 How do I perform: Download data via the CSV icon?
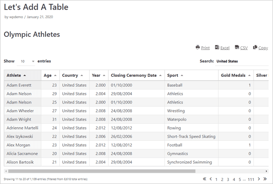point(237,47)
